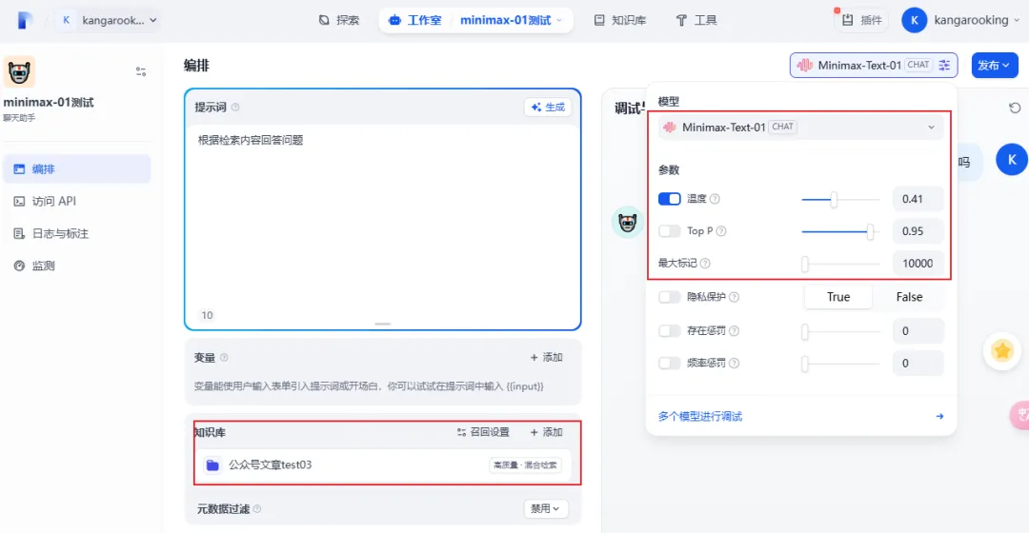Open the 工作室 tab
Screen dimensions: 1029x533
414,20
